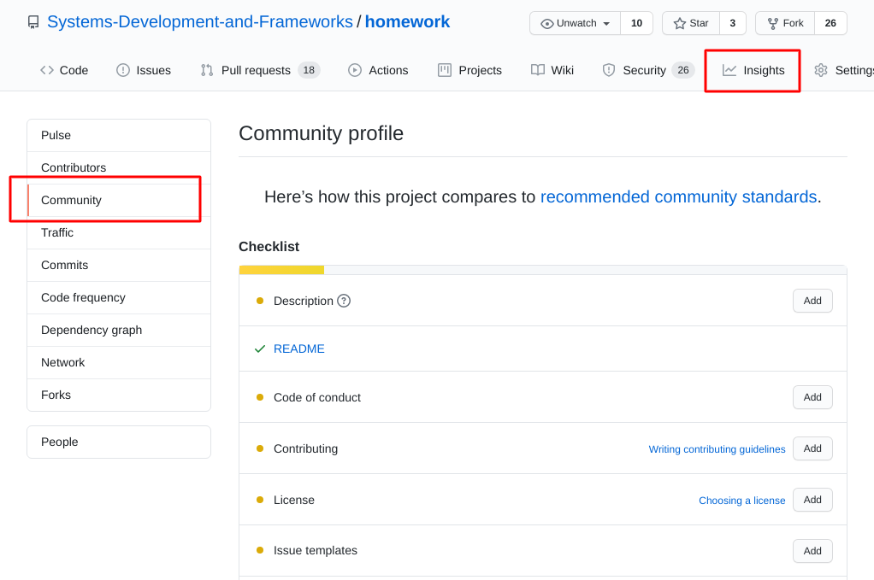Click the green checkmark beside README

point(260,349)
